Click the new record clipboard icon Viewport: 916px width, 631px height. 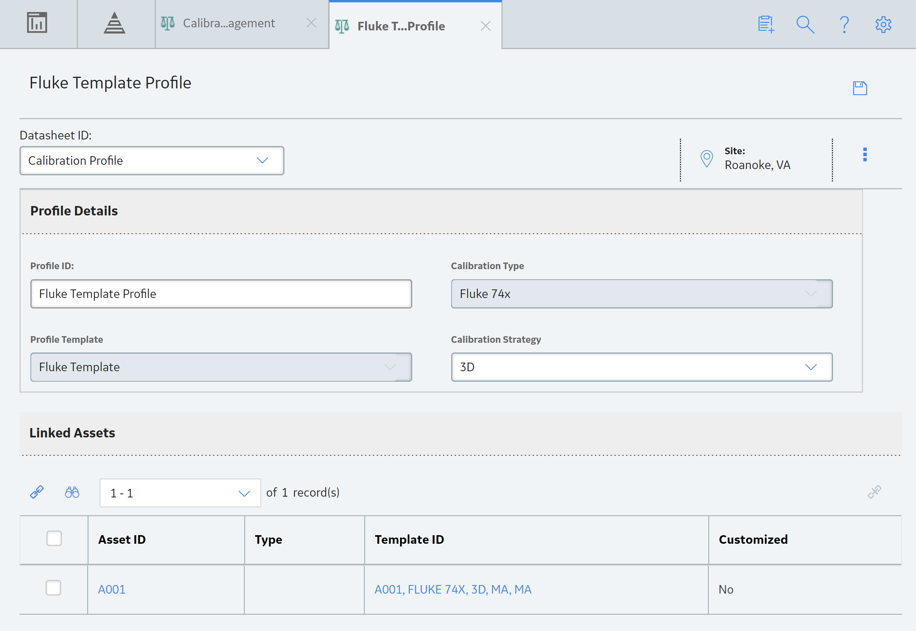(766, 25)
